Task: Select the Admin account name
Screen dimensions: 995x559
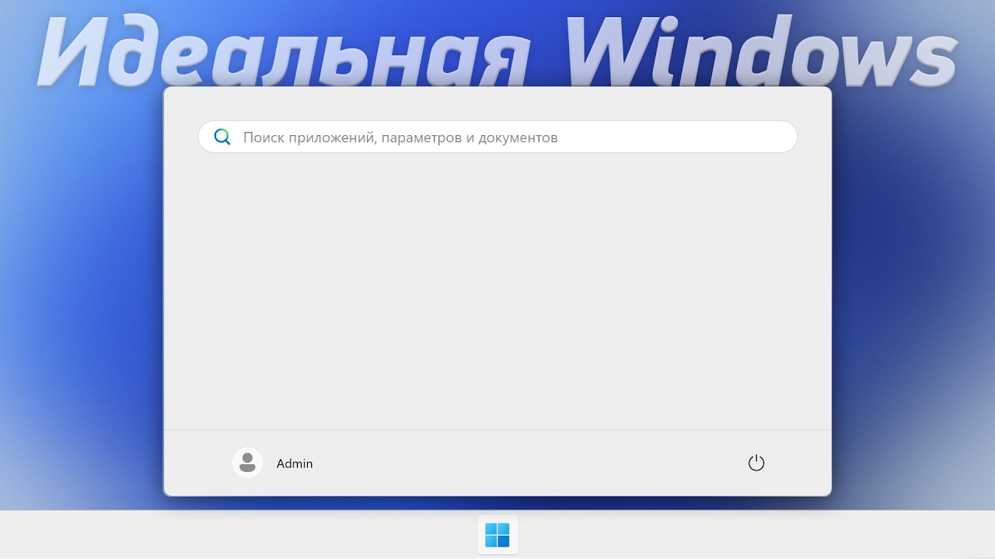Action: (295, 464)
